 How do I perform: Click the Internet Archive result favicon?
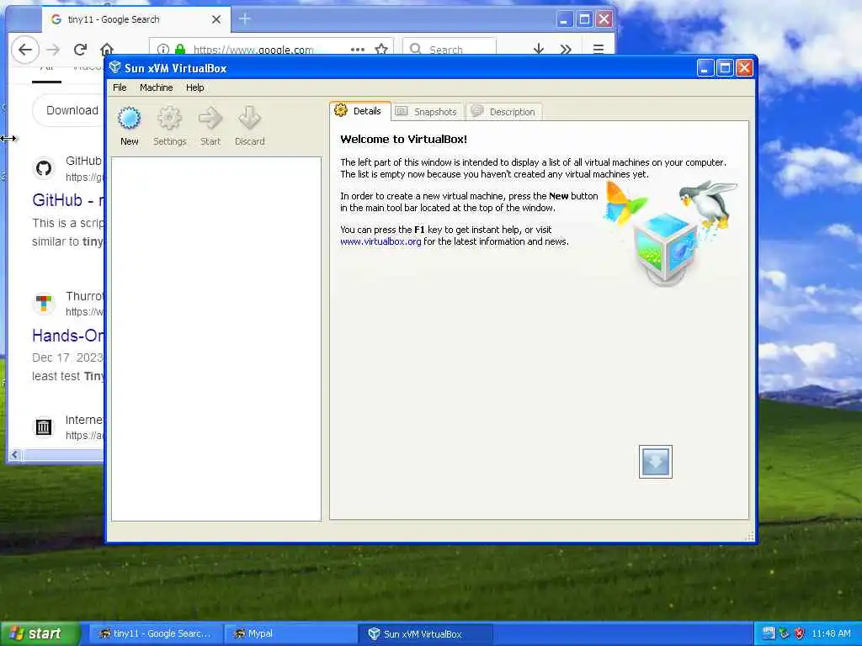pyautogui.click(x=44, y=426)
